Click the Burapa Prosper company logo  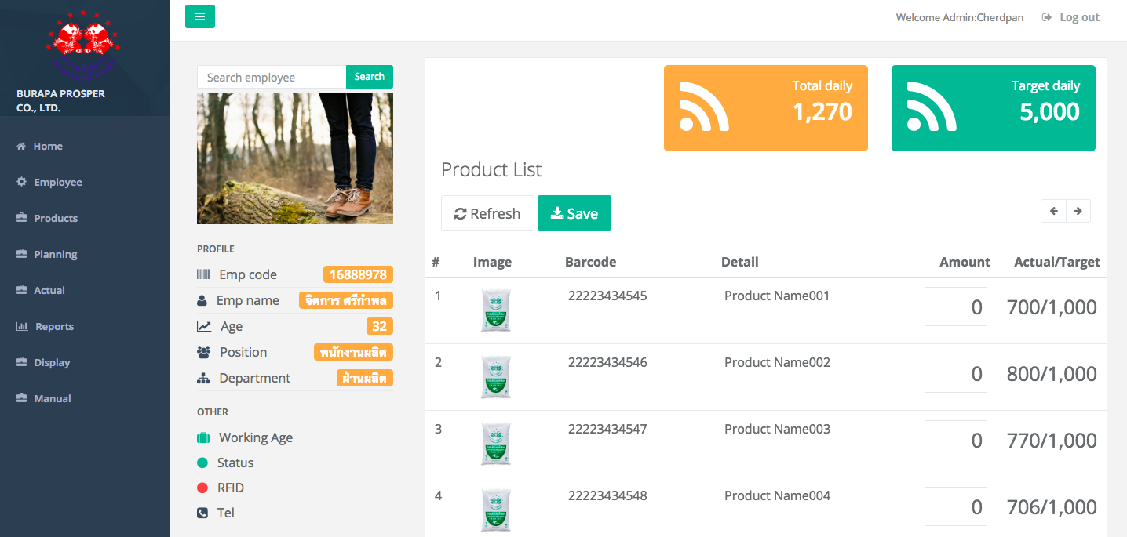[82, 47]
